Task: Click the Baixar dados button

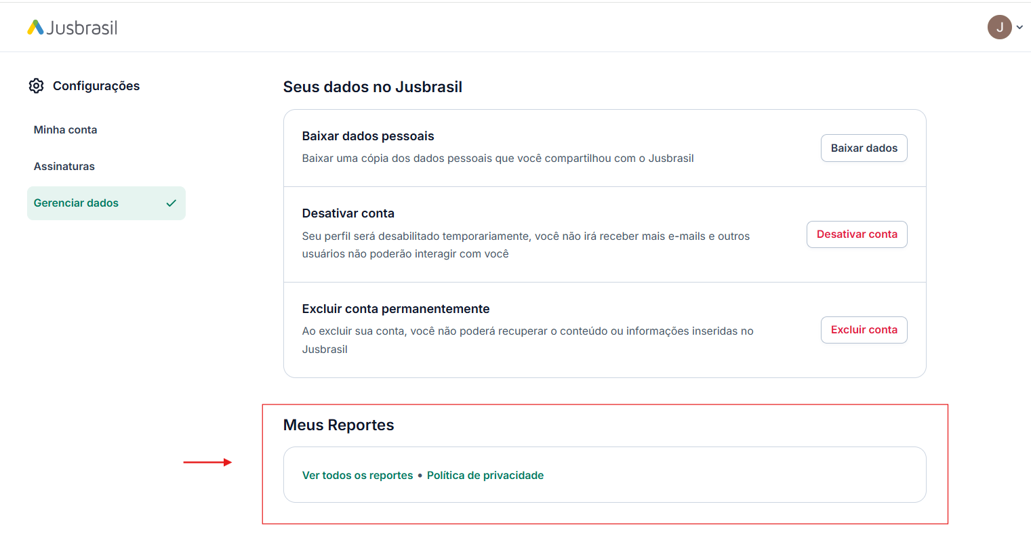Action: pos(864,148)
